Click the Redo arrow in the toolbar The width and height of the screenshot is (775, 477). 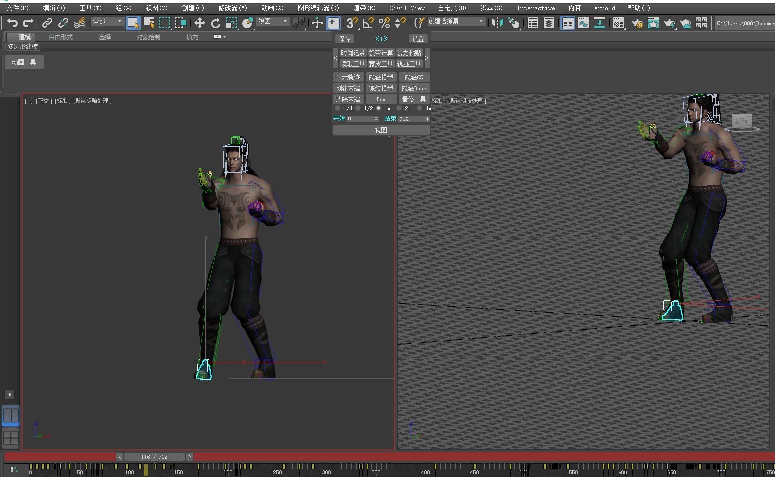[28, 23]
